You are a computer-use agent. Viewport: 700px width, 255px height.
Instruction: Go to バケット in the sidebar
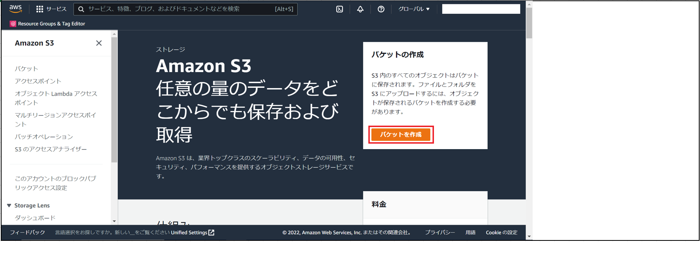(x=26, y=68)
